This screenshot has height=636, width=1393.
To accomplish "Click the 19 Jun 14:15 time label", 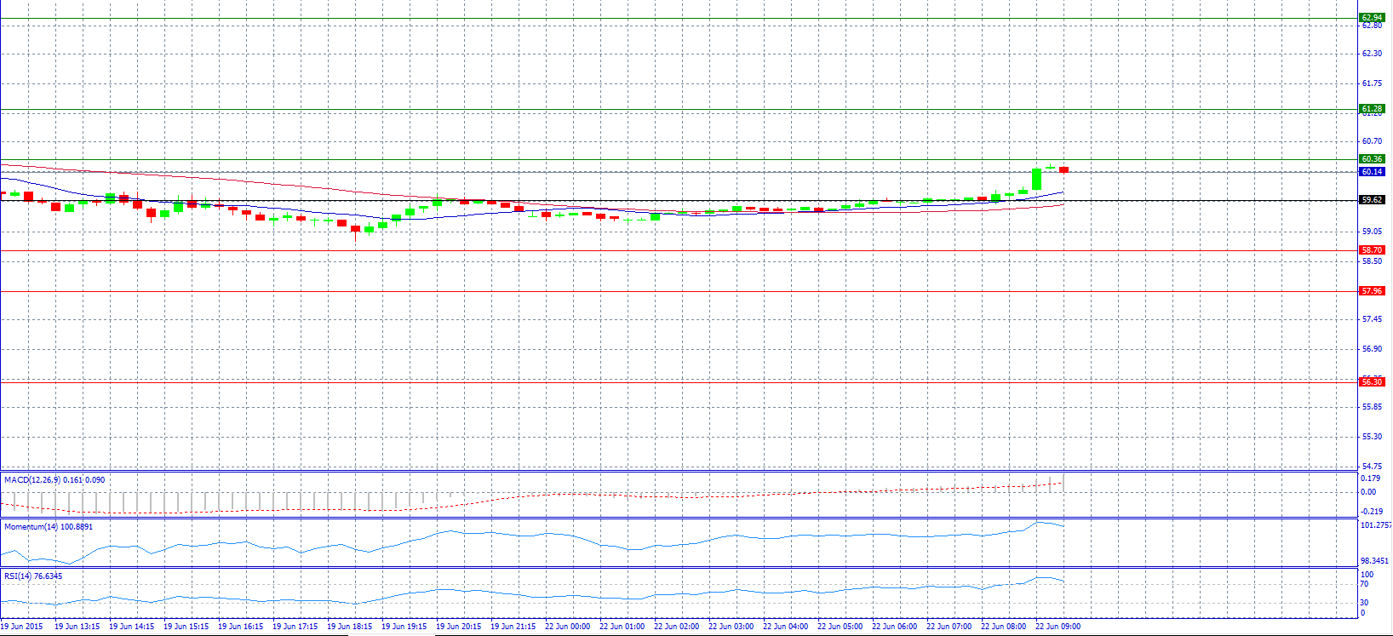I will click(x=131, y=627).
